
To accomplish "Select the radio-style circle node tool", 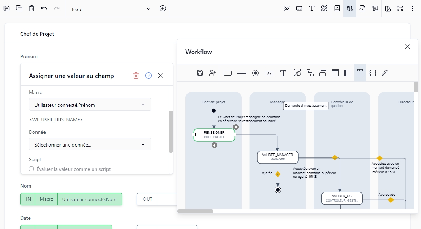I will (255, 73).
